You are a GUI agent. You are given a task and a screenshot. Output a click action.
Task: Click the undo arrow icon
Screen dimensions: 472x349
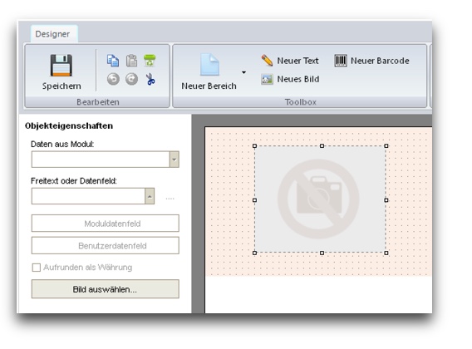click(113, 79)
